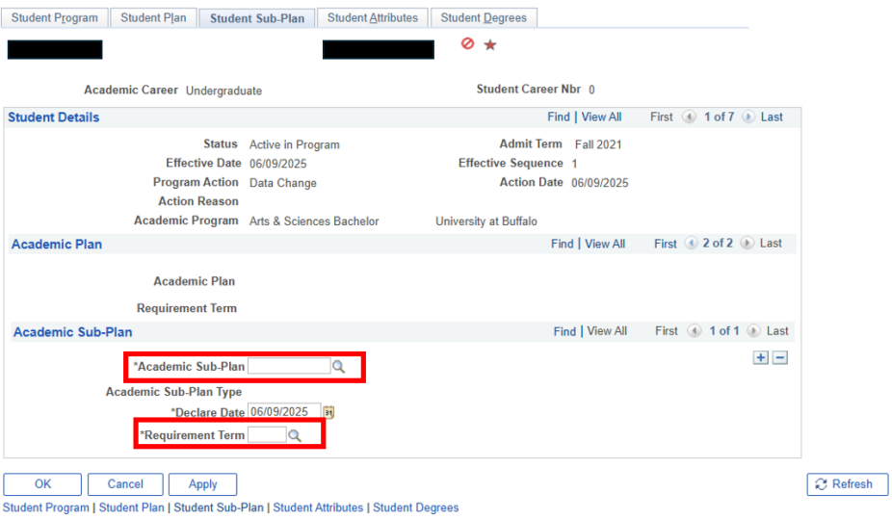Click the Refresh button
892x520 pixels.
(847, 484)
